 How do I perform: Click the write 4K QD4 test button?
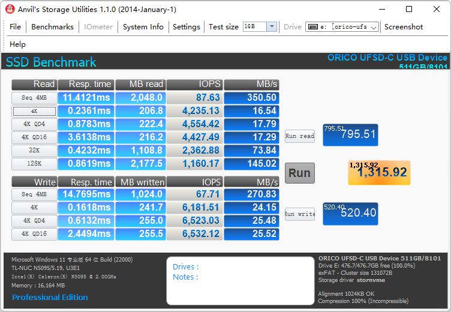(34, 221)
